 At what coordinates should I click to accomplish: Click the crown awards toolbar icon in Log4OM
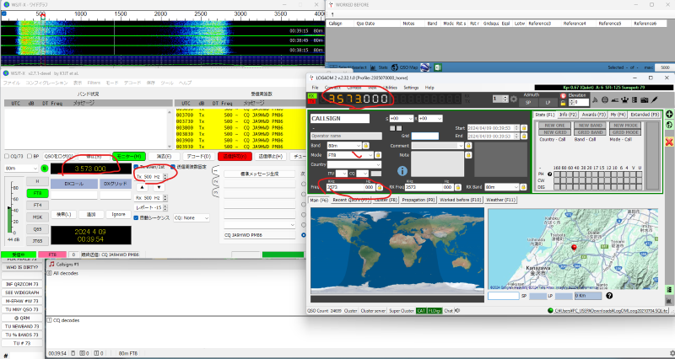point(624,99)
